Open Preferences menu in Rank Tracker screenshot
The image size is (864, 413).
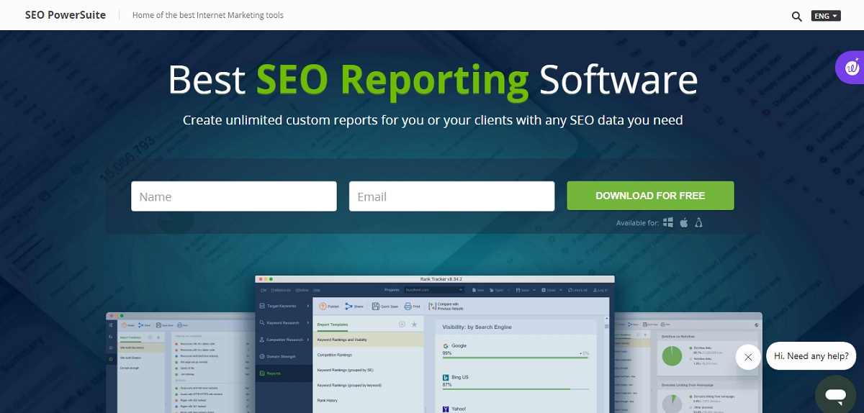[x=281, y=290]
